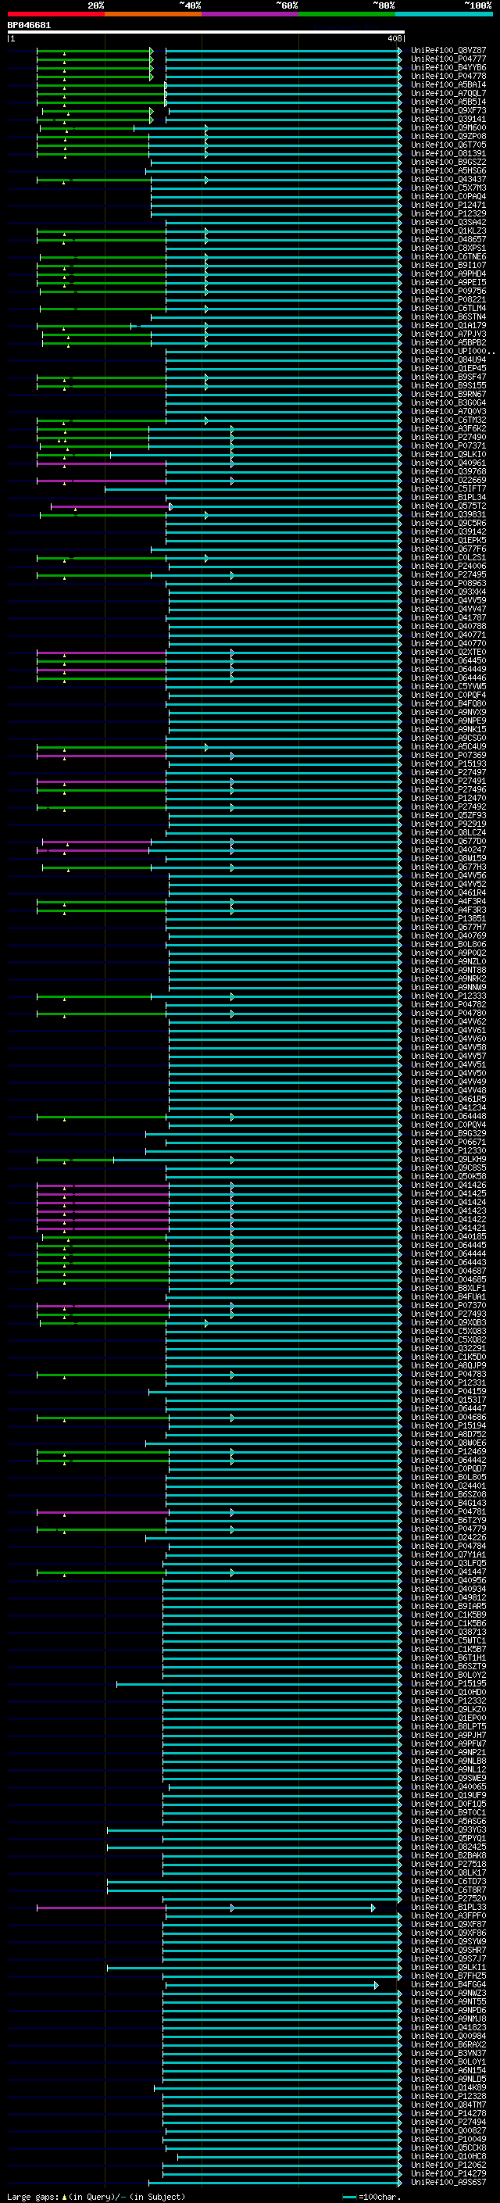Viewport: 500px width, 2203px height.
Task: Select the UniRef100_C6TNE6 label
Action: point(448,256)
